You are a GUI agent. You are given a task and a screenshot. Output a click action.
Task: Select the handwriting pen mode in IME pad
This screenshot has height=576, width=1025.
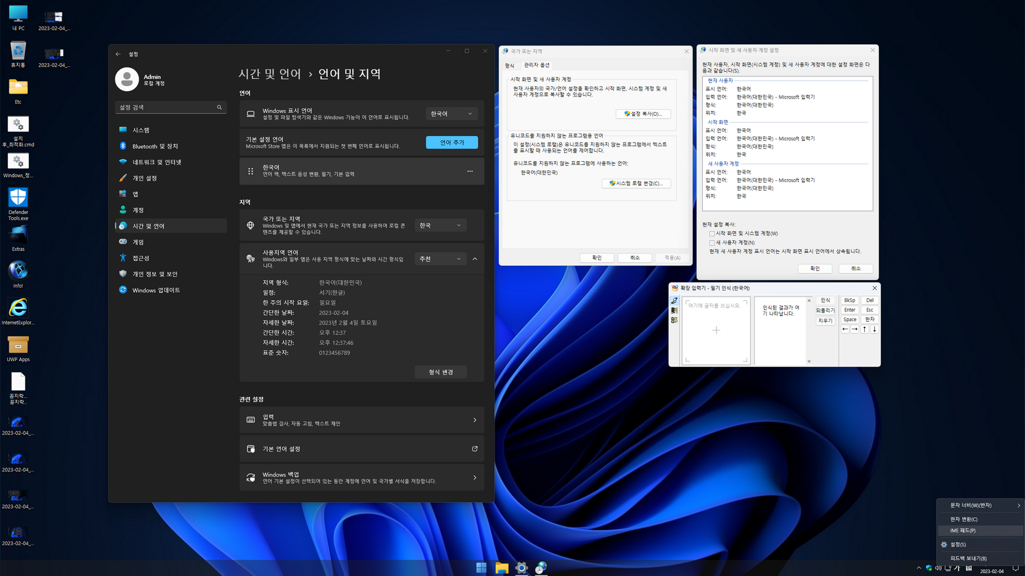(675, 301)
